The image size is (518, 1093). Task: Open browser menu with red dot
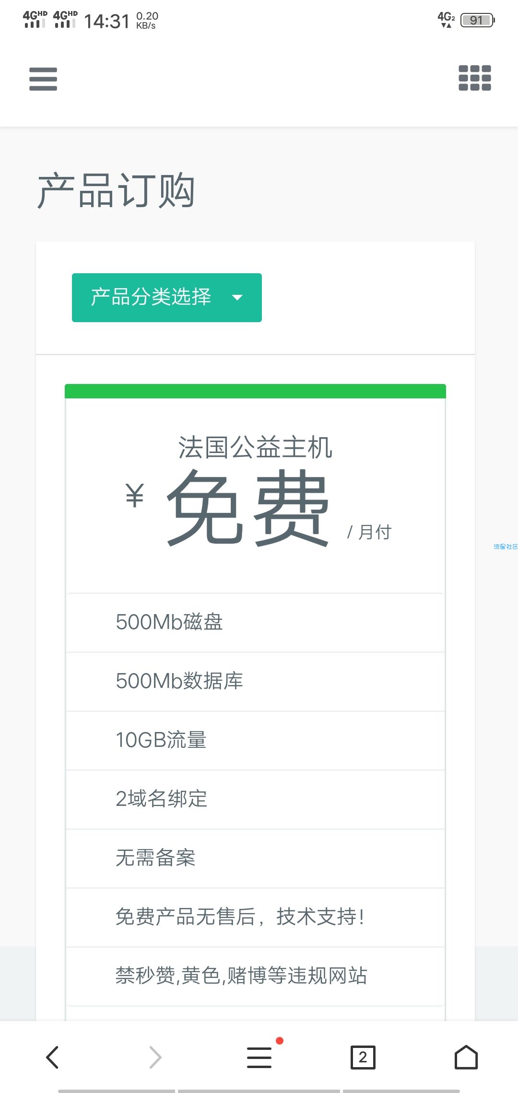pos(259,1057)
